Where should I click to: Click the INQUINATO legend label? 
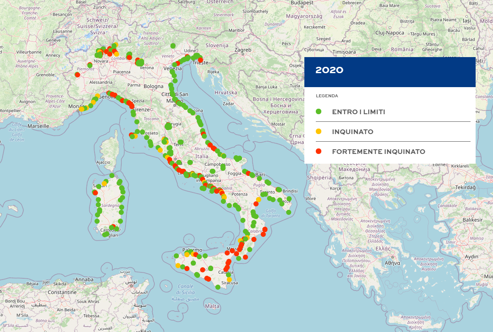pyautogui.click(x=352, y=132)
